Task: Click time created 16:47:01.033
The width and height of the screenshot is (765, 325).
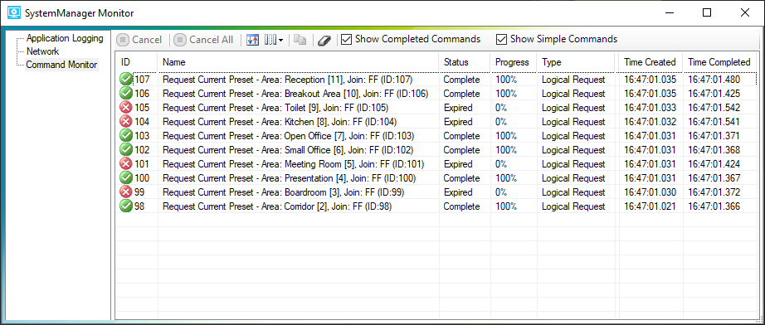Action: tap(650, 108)
